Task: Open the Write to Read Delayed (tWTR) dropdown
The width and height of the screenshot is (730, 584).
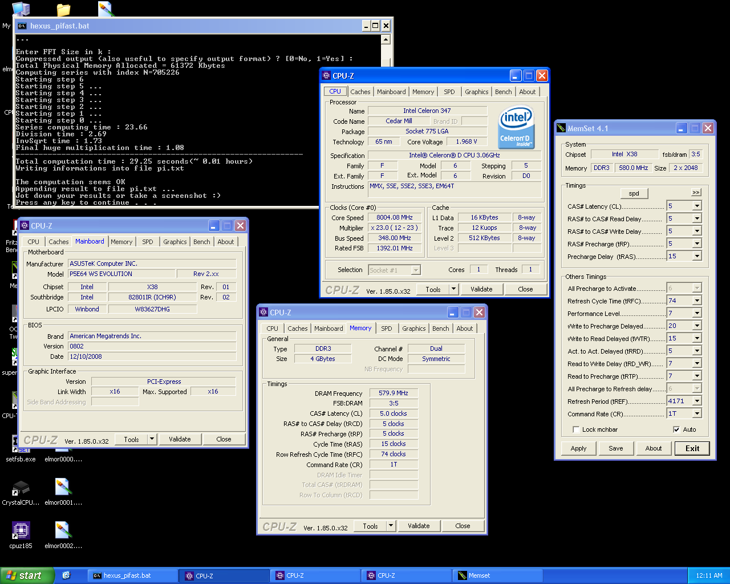Action: pos(697,338)
